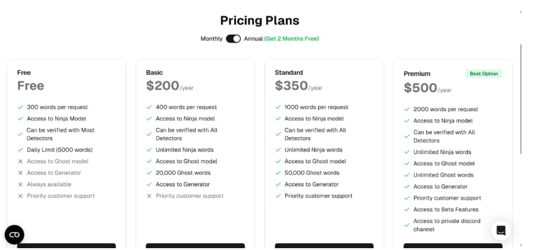The width and height of the screenshot is (536, 250).
Task: Click the page vertical scrollbar
Action: point(521,99)
